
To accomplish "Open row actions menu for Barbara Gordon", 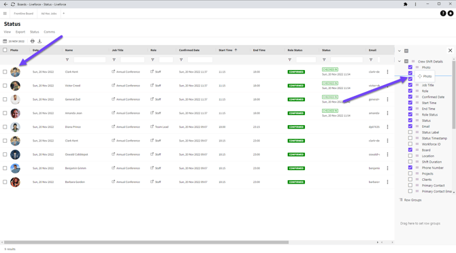I will (x=388, y=182).
